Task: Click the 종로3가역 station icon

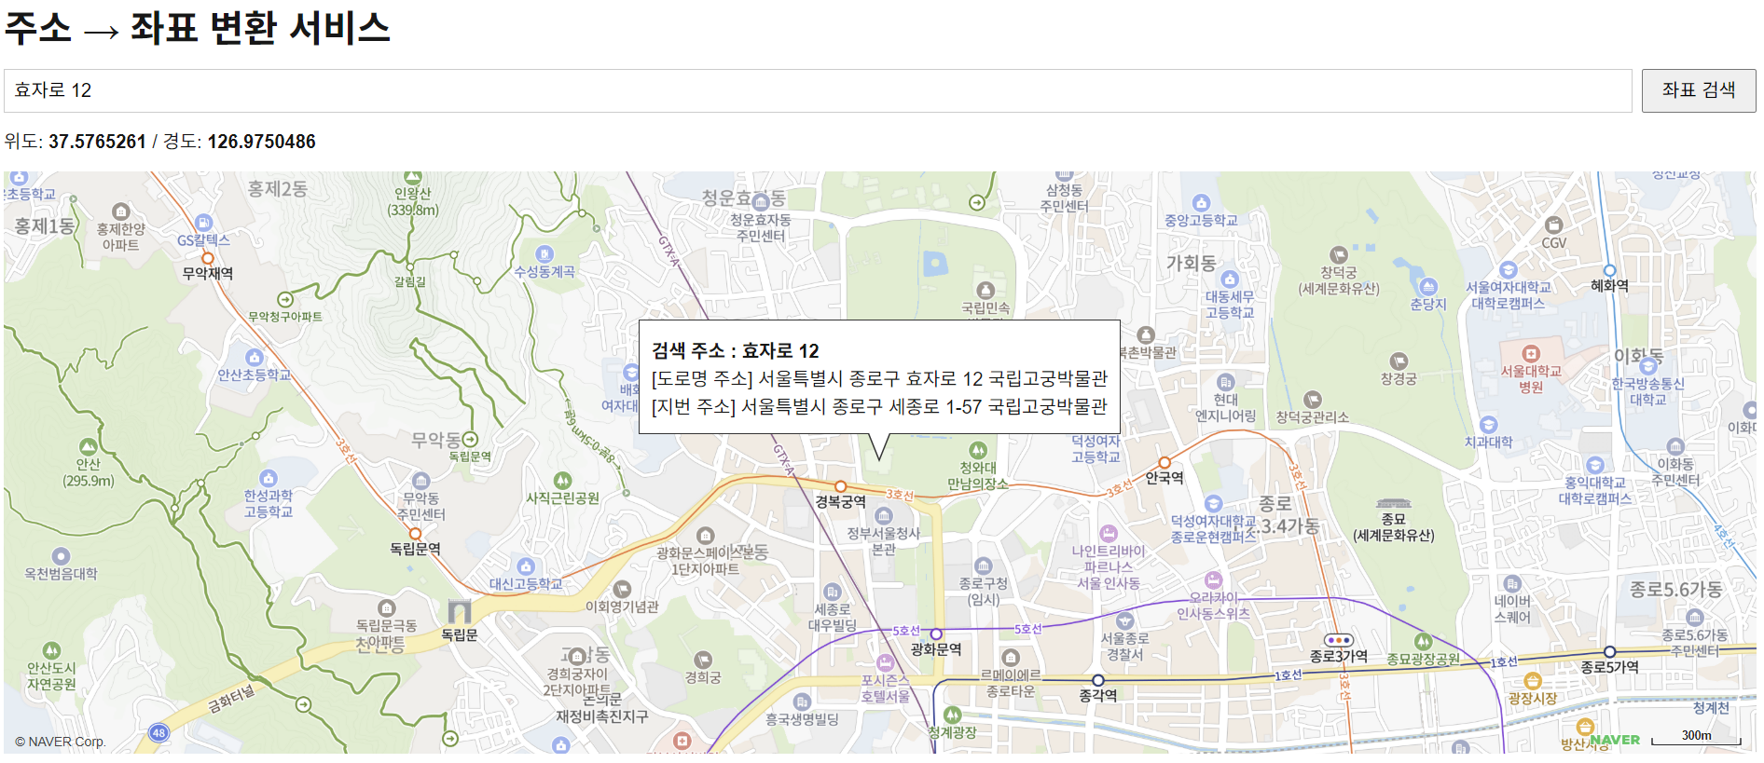Action: click(x=1338, y=640)
